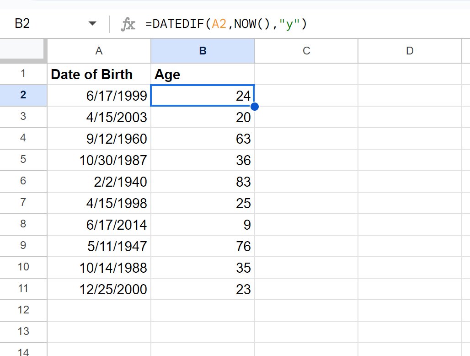Click the cell with date 2/2/1940
This screenshot has width=470, height=356.
pos(99,182)
